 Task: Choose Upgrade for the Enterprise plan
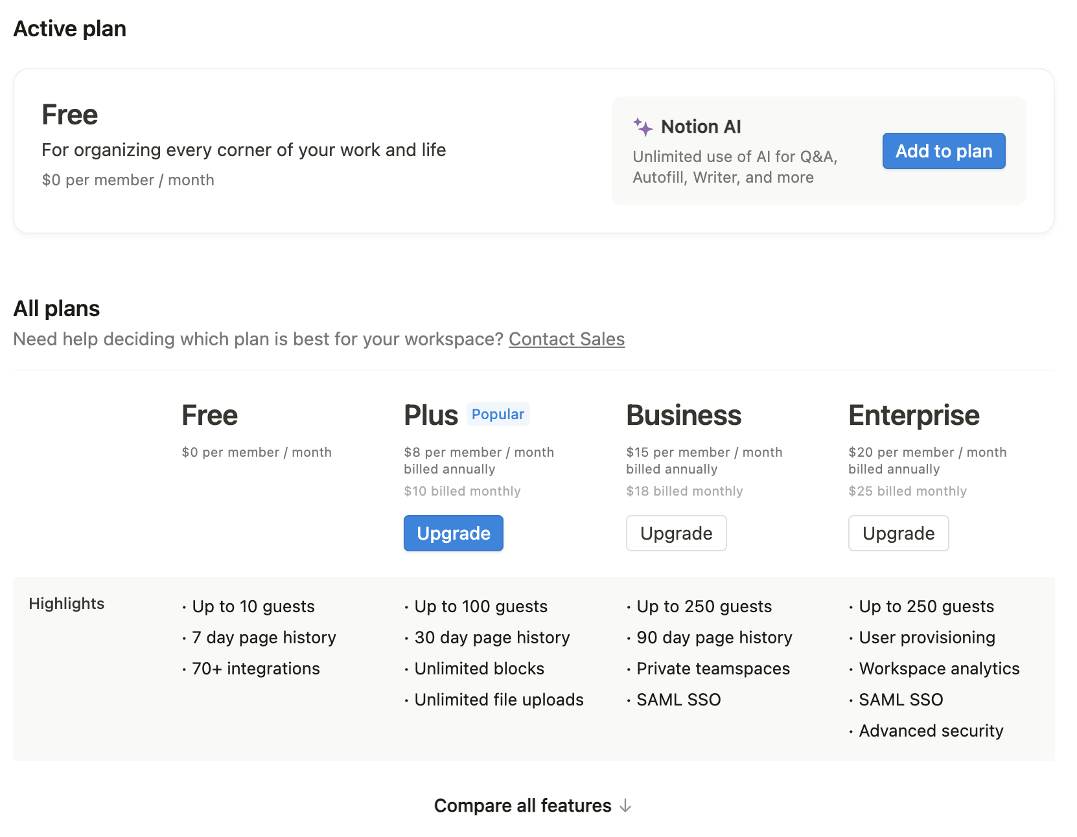tap(898, 533)
